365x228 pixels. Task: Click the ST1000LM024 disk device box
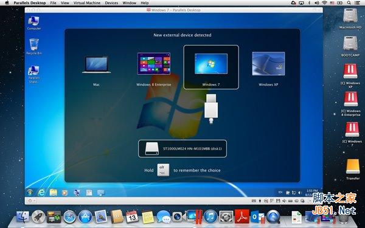[x=182, y=149]
